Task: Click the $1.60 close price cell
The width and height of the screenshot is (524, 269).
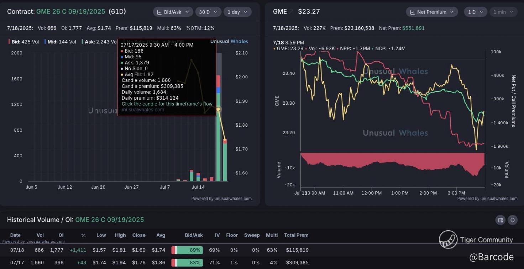Action: click(x=139, y=250)
